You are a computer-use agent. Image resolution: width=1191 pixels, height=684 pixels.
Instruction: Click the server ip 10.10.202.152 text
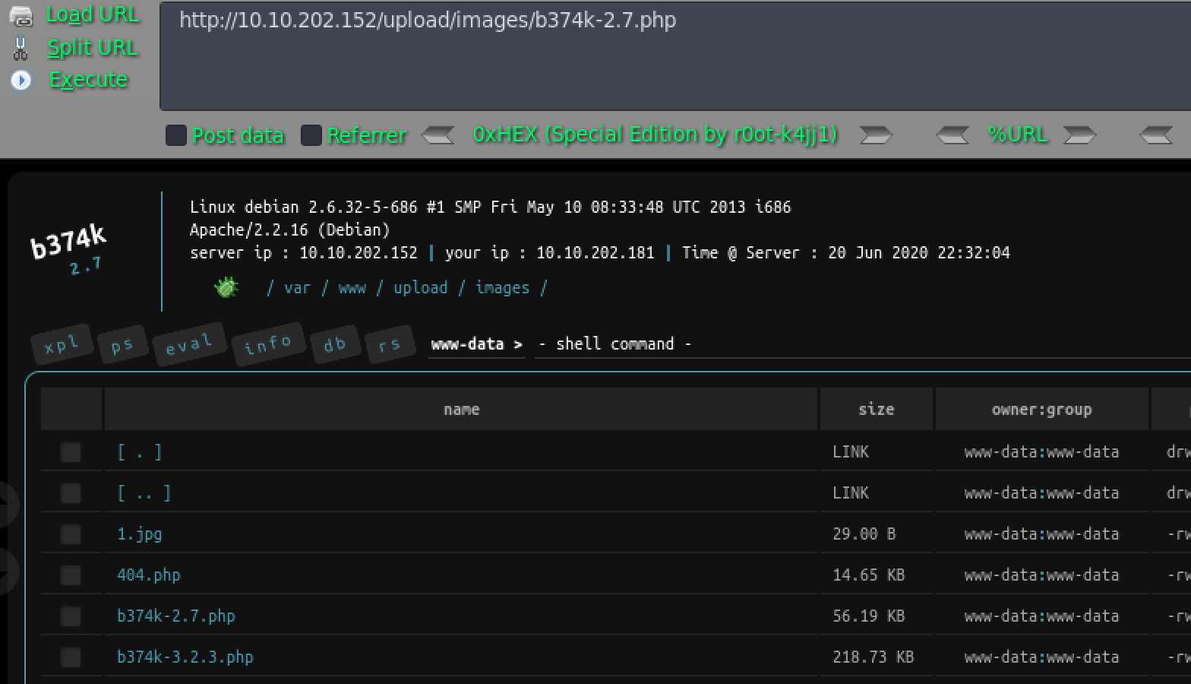303,253
